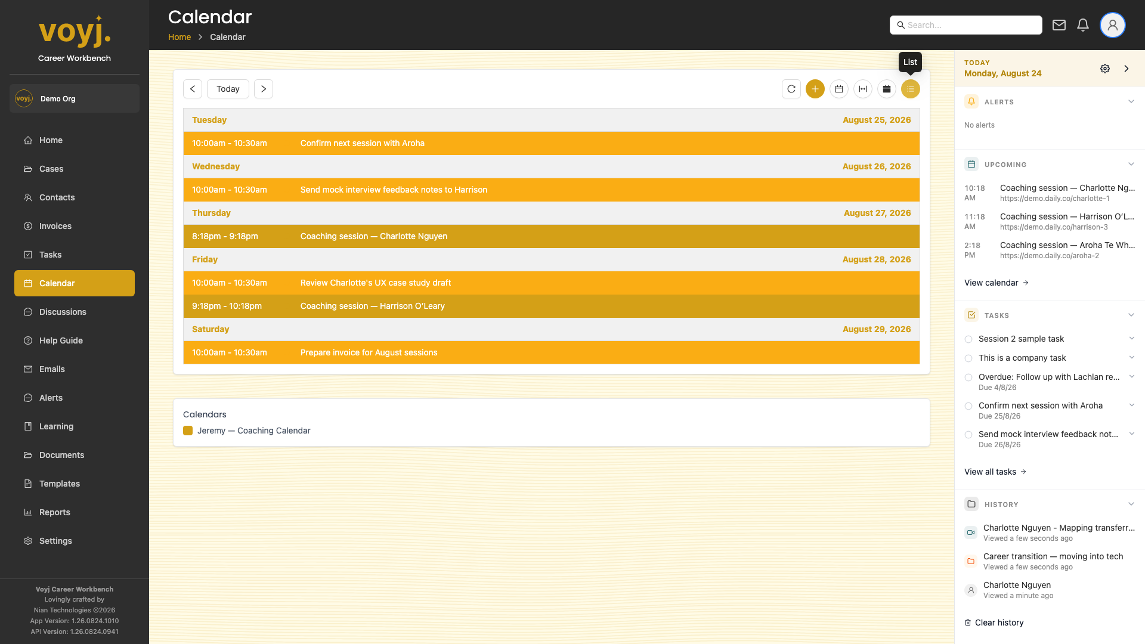Click the voyj logo

click(75, 31)
